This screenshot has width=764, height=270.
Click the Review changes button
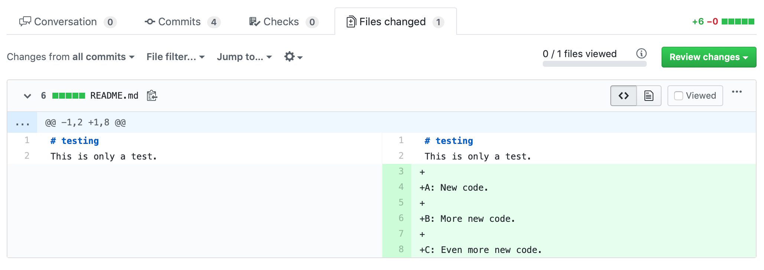point(708,57)
